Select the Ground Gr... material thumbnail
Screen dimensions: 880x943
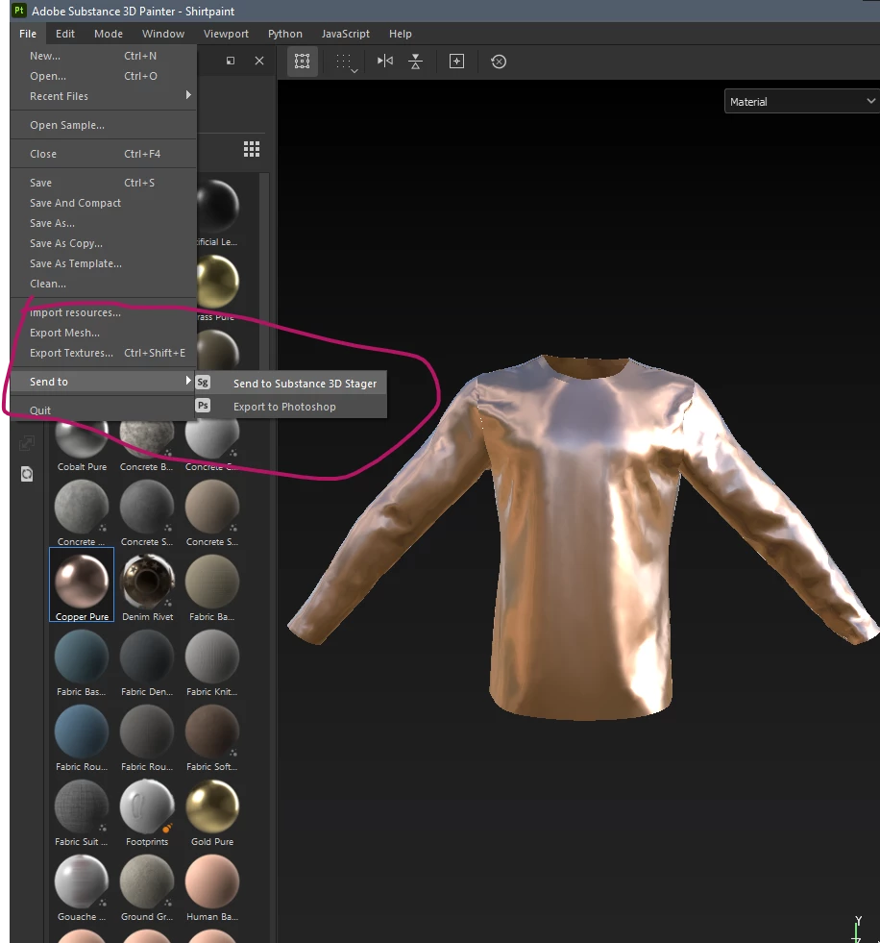147,885
